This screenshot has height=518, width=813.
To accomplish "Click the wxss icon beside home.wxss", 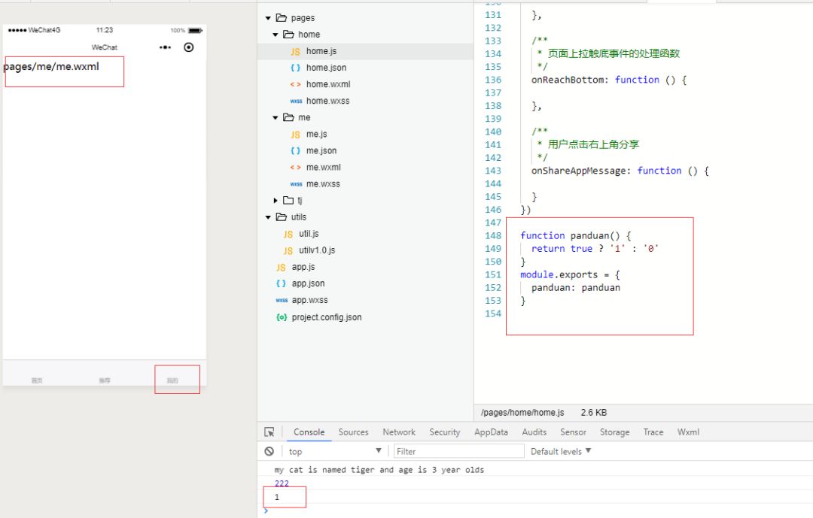I will tap(296, 101).
